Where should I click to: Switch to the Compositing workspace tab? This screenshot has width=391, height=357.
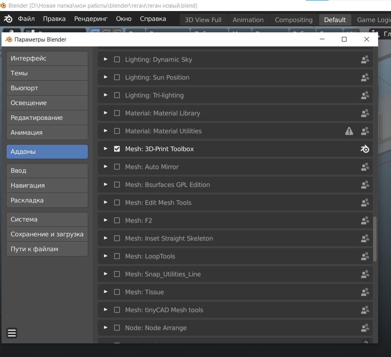(x=293, y=20)
